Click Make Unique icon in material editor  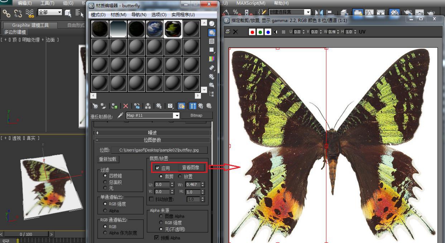148,106
